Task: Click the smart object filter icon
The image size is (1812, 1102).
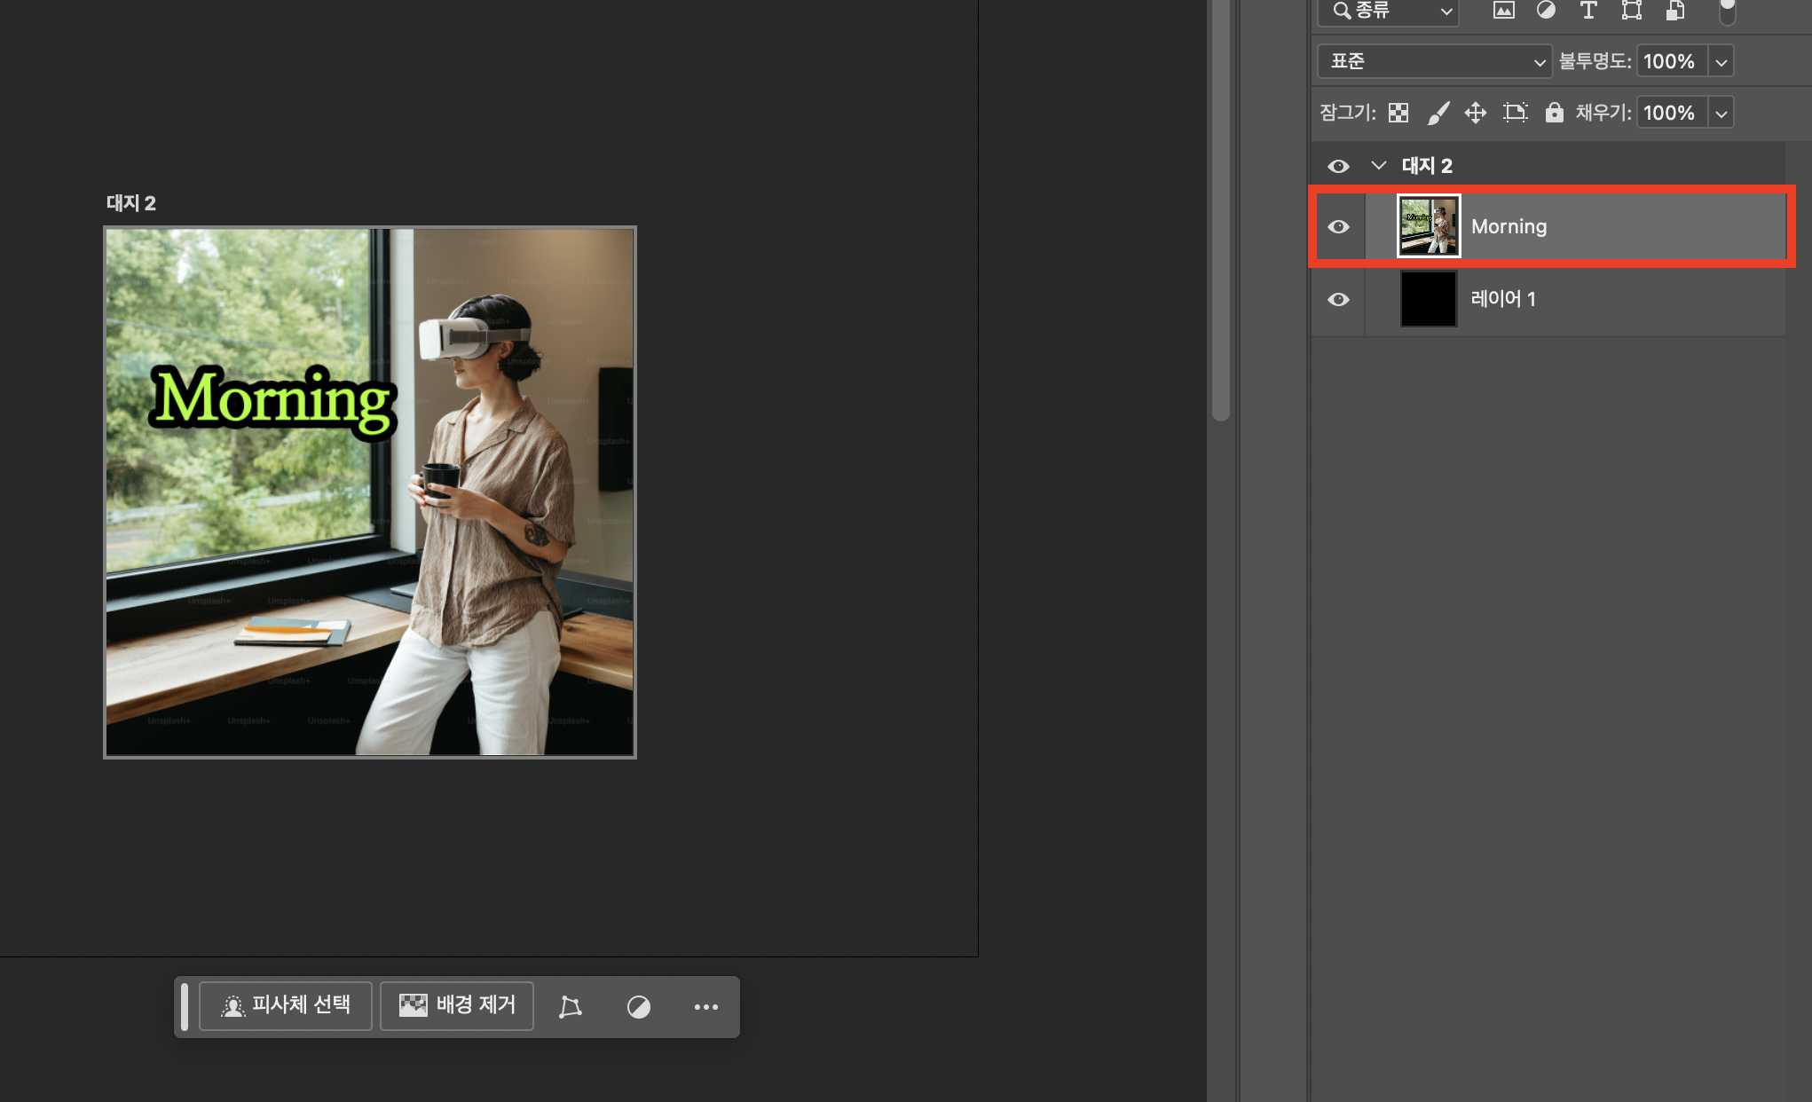Action: (x=1674, y=11)
